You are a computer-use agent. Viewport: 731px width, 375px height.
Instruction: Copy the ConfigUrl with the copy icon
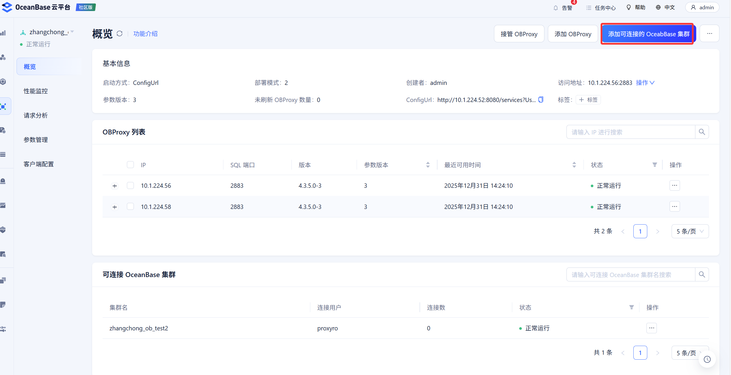click(x=541, y=100)
